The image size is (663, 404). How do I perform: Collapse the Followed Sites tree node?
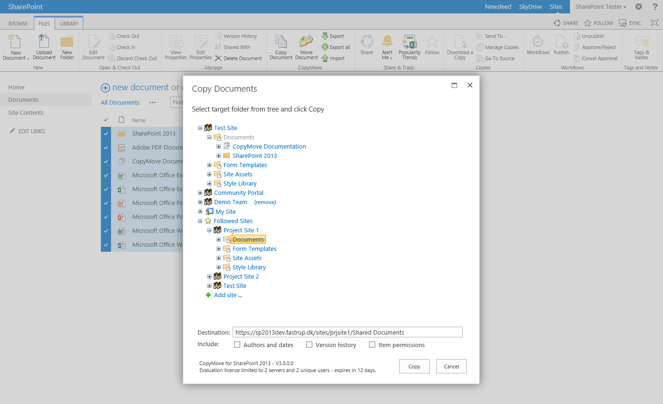click(200, 221)
